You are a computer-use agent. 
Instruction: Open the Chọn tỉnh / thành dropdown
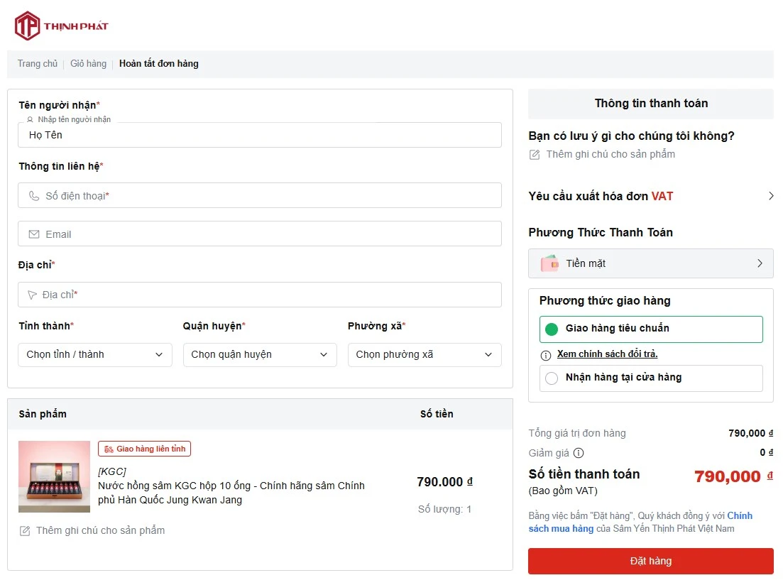(94, 355)
